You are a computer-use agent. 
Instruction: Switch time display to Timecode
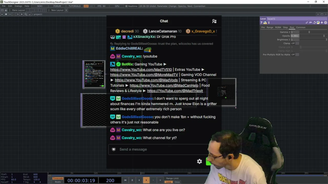(58, 178)
